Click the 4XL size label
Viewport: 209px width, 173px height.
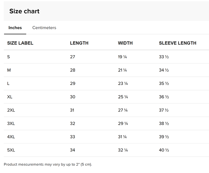click(11, 137)
